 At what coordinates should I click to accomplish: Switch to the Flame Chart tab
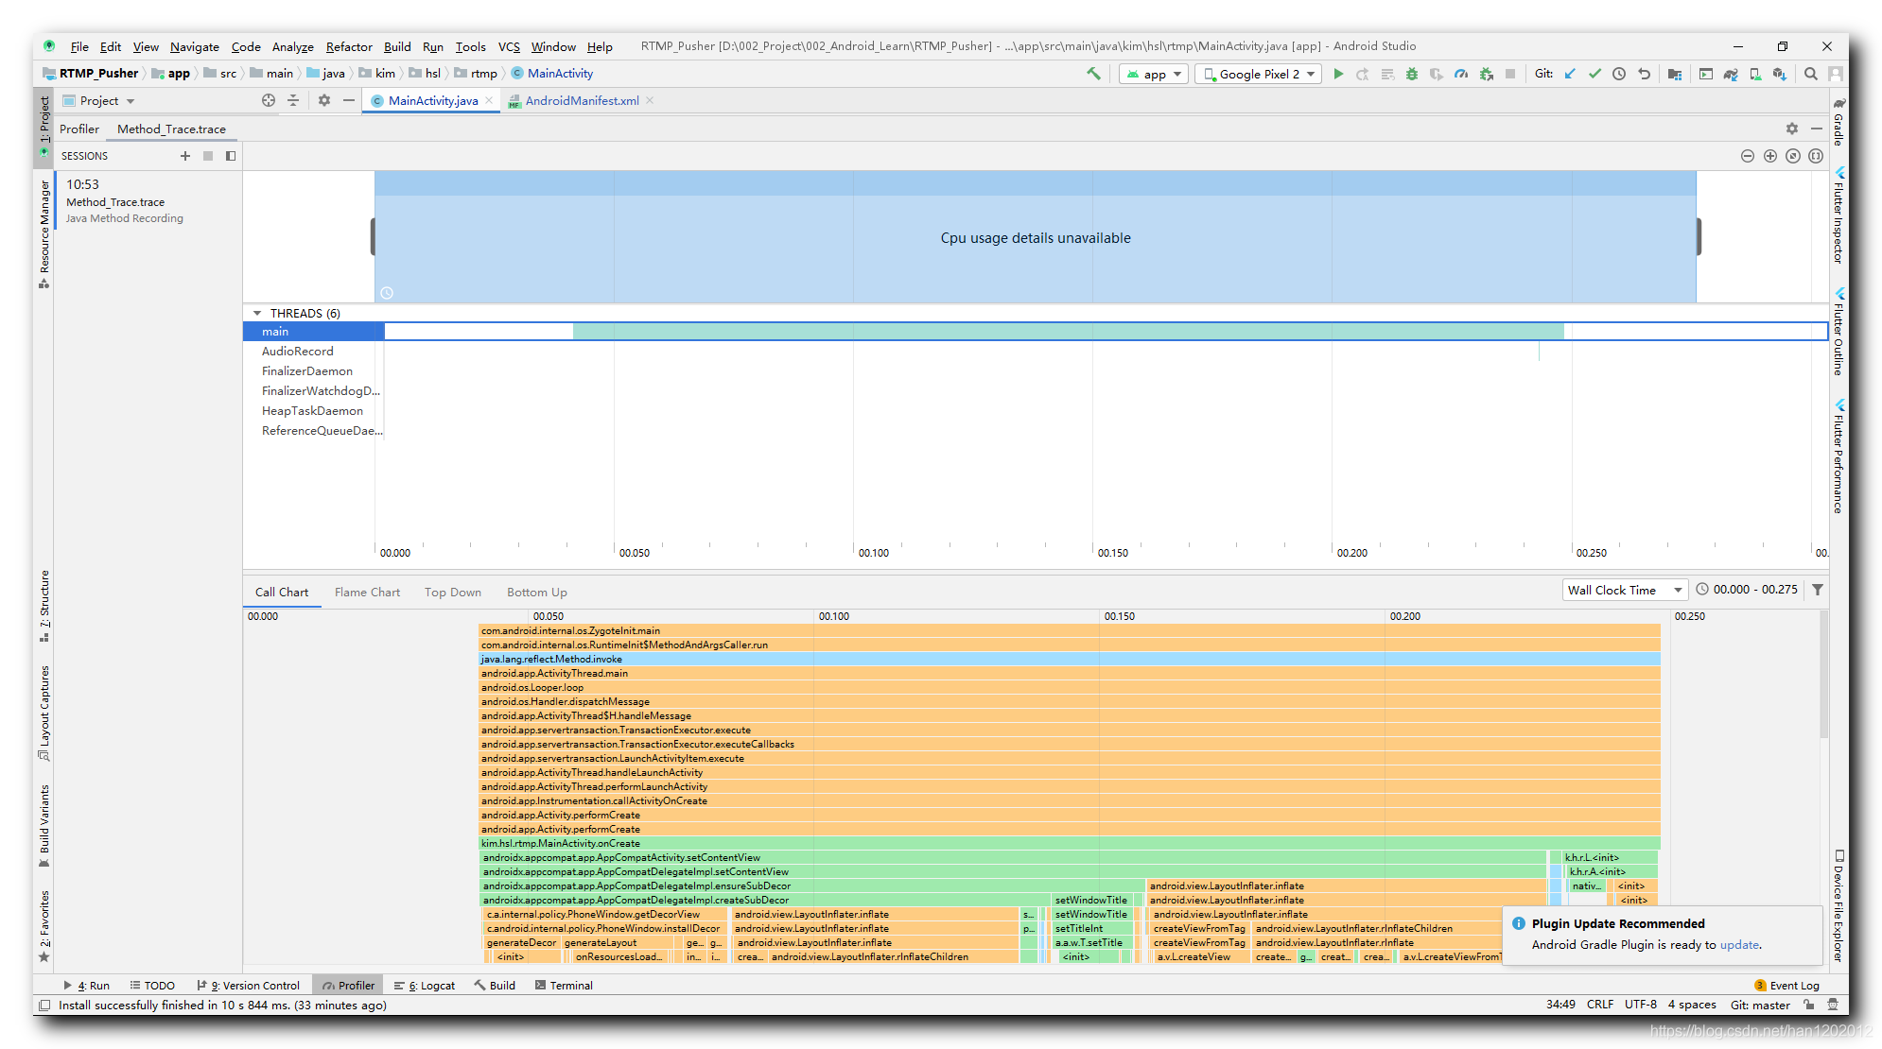point(367,593)
